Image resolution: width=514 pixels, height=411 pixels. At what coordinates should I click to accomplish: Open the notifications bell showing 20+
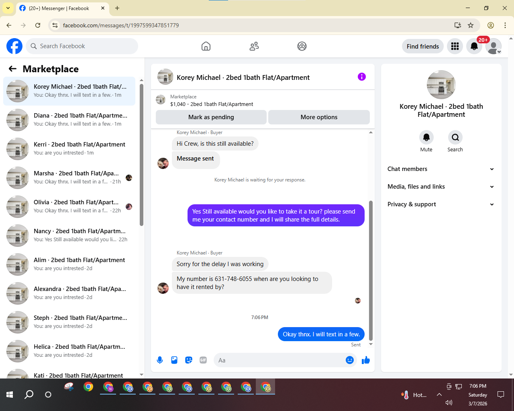point(474,46)
